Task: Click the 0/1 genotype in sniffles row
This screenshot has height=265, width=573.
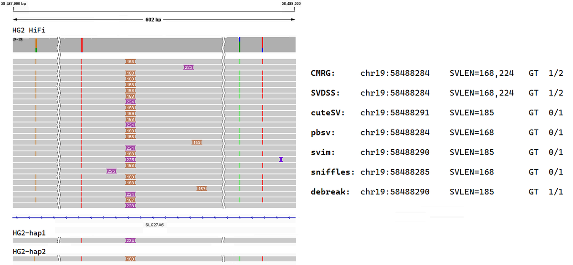Action: pos(556,172)
